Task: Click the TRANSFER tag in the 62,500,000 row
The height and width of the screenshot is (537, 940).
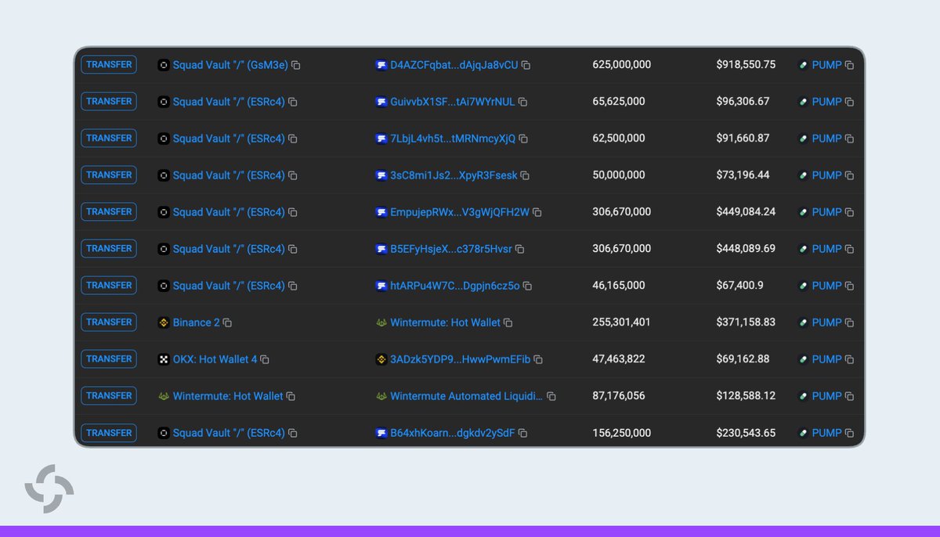Action: [109, 139]
